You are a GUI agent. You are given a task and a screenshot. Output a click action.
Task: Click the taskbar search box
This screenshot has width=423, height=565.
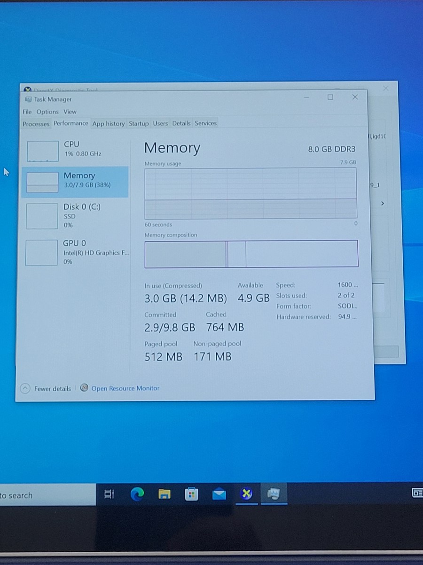(47, 495)
